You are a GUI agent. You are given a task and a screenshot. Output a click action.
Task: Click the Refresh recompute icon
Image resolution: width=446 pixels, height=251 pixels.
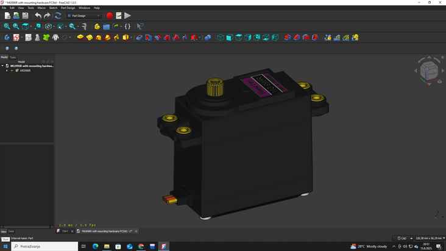point(58,16)
